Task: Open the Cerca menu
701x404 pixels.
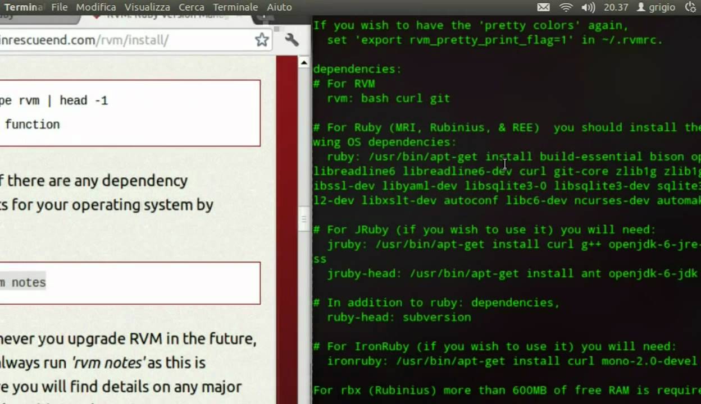Action: 192,7
